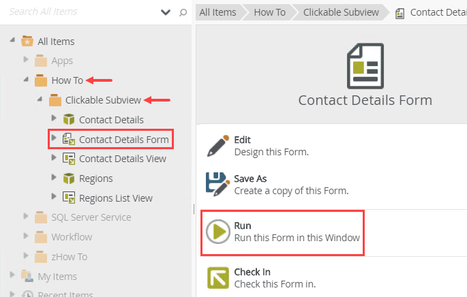Click the Contact Details View icon
The width and height of the screenshot is (467, 297).
(x=68, y=159)
